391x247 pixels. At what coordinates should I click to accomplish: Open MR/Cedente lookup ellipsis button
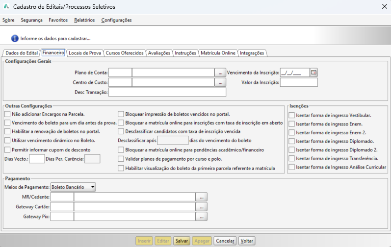[202, 197]
